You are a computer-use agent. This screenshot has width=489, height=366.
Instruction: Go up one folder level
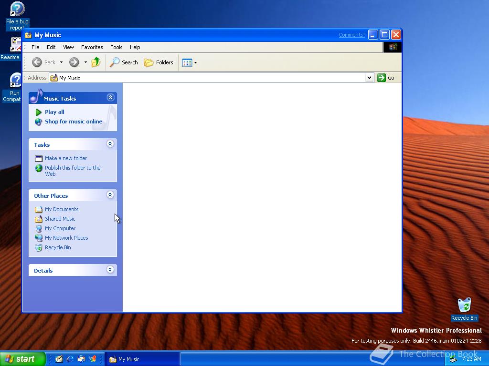(x=96, y=62)
